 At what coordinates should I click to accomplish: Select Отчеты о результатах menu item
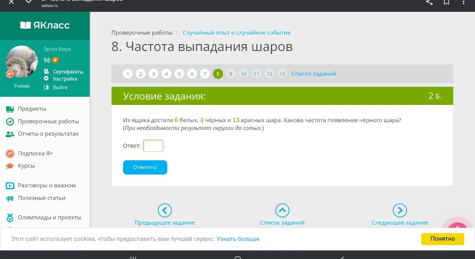[48, 134]
